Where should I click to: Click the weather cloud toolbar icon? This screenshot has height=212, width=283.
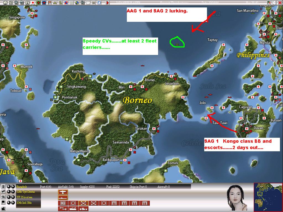click(99, 3)
